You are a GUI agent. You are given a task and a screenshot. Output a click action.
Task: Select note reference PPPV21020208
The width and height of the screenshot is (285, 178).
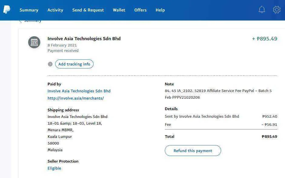[x=186, y=97]
